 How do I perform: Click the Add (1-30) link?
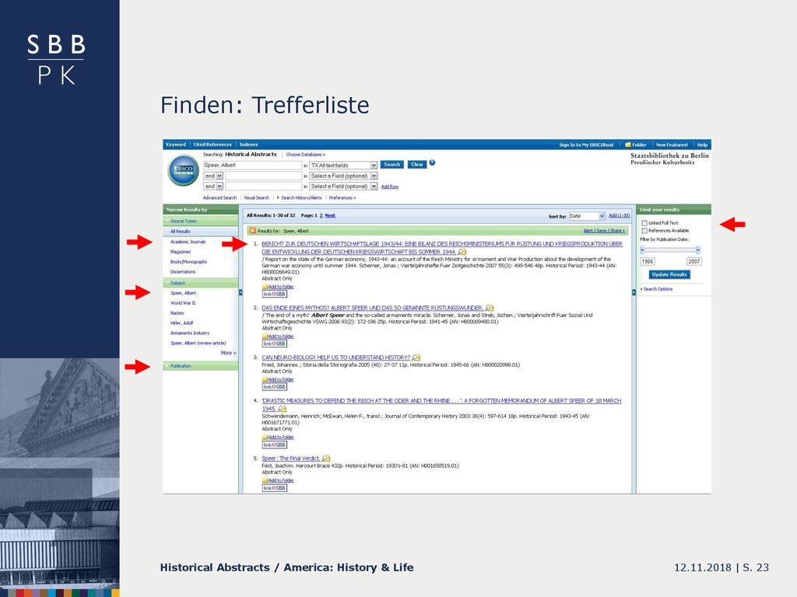pyautogui.click(x=619, y=216)
